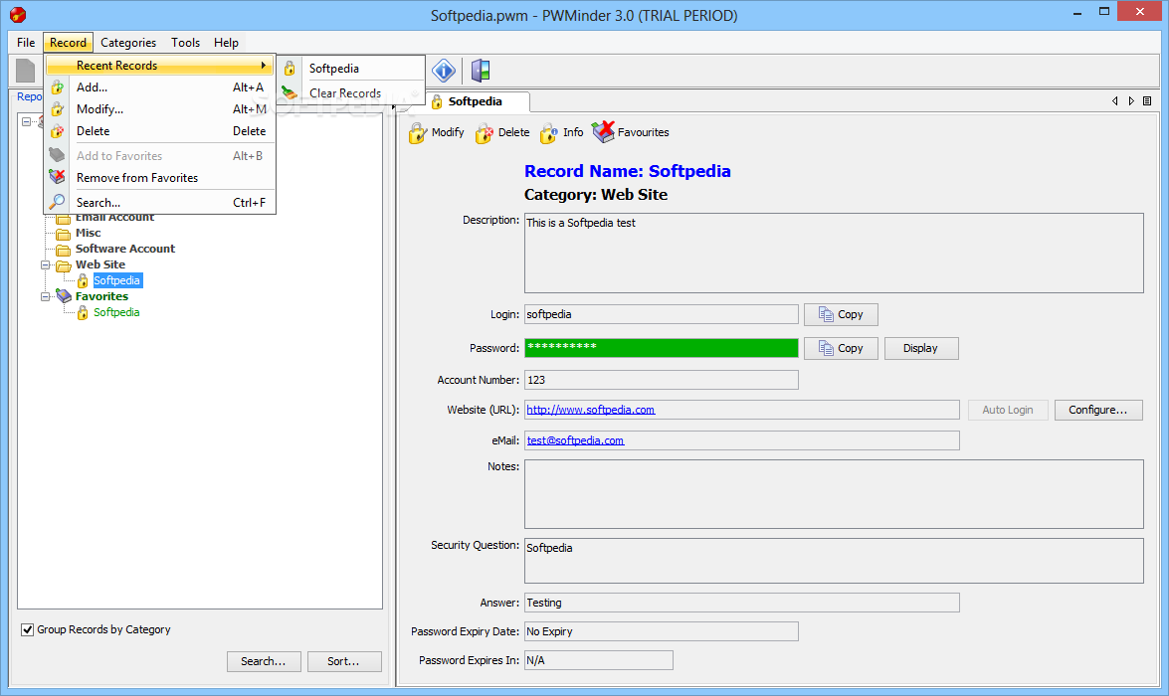Choose Search... from the Record menu

pos(160,203)
